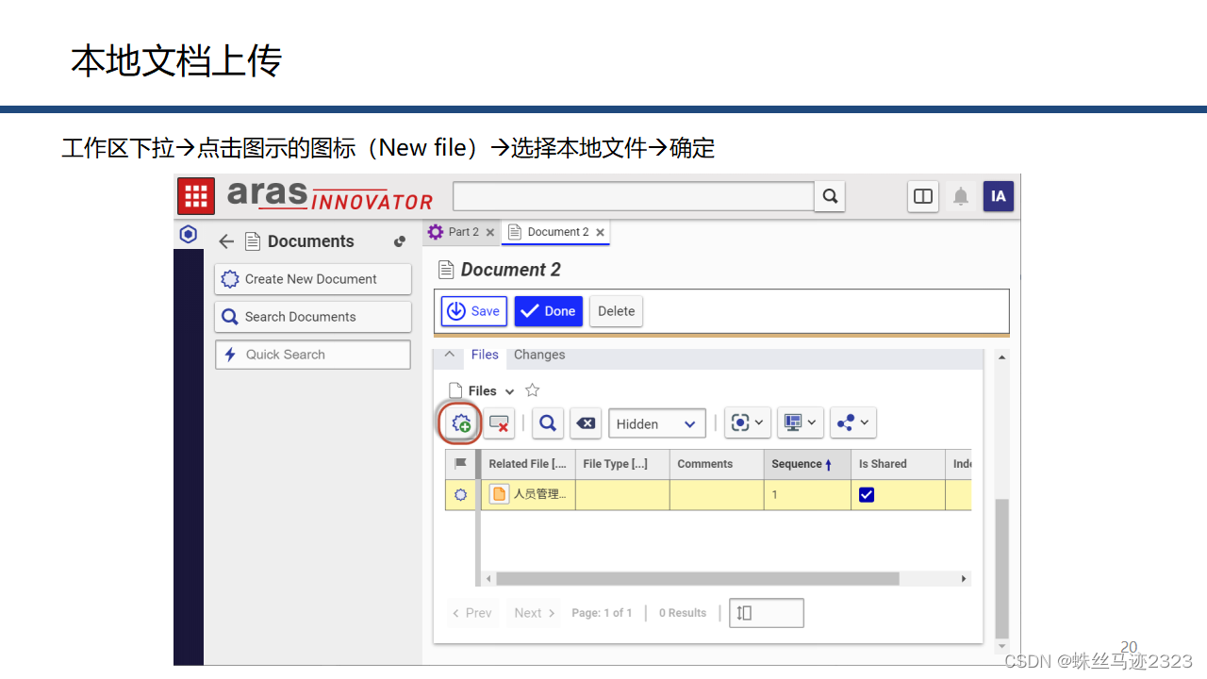Open search mode with the magnifier icon
This screenshot has height=679, width=1207.
tap(548, 422)
